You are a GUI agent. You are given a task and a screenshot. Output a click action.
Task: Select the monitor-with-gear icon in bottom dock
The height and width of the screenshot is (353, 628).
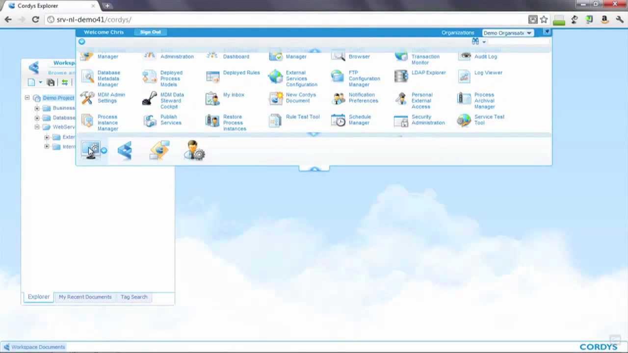[x=91, y=150]
